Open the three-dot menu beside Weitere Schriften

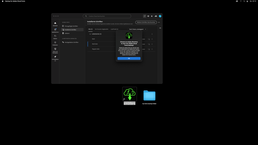(159, 22)
